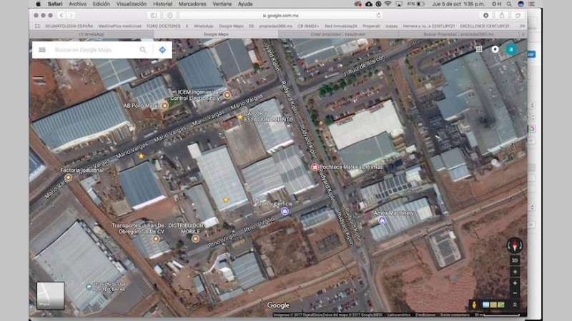Click the google.com.mx address bar
The height and width of the screenshot is (321, 572).
tap(280, 15)
